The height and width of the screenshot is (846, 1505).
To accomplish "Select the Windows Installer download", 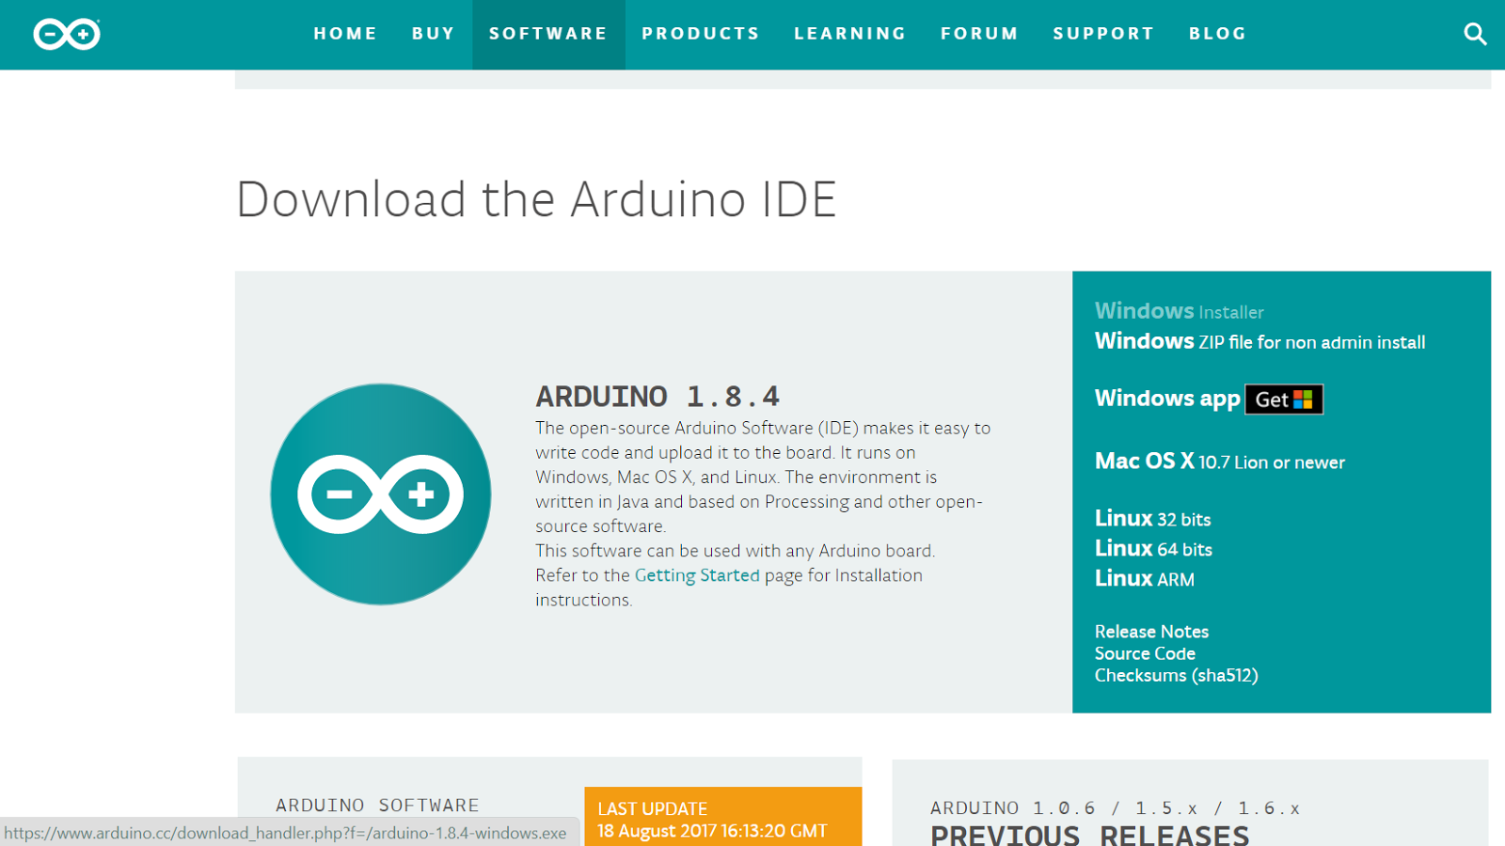I will [x=1179, y=311].
